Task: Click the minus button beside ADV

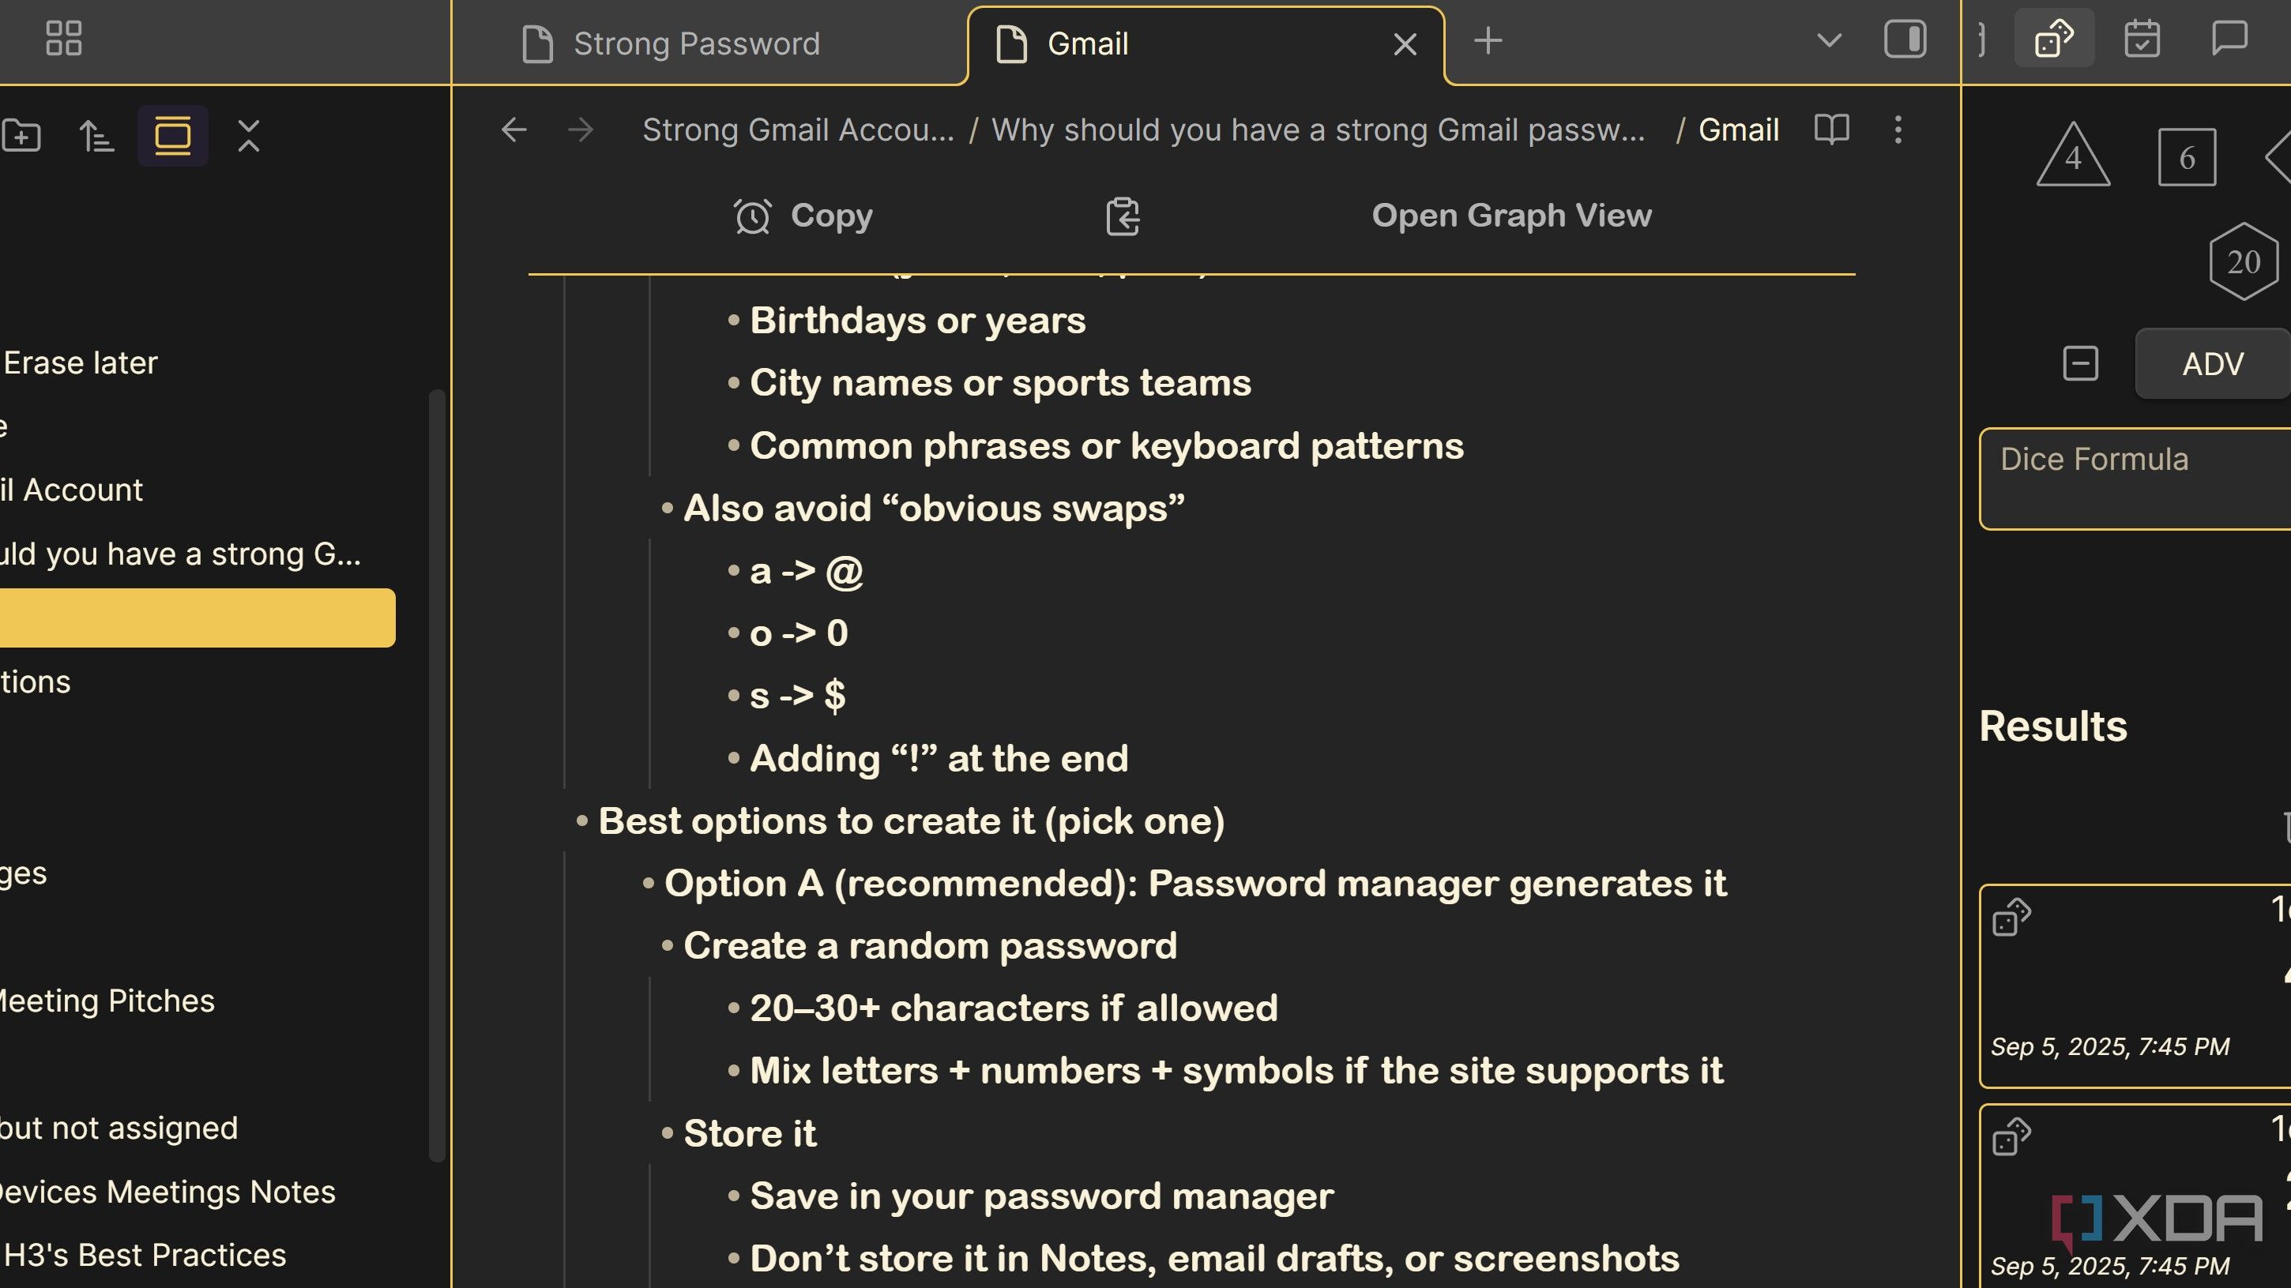Action: [x=2080, y=363]
